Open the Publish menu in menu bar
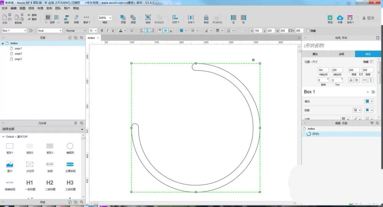Viewport: 383px width, 207px height. coord(49,8)
